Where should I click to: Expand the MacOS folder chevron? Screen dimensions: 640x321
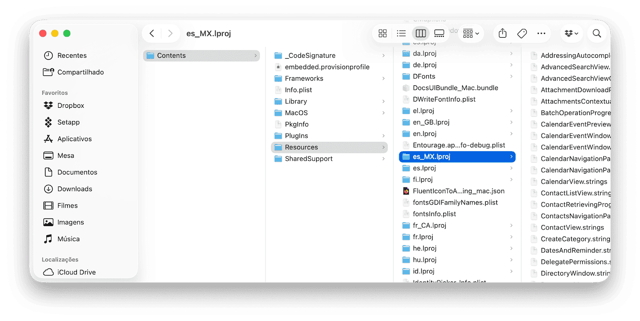click(383, 113)
